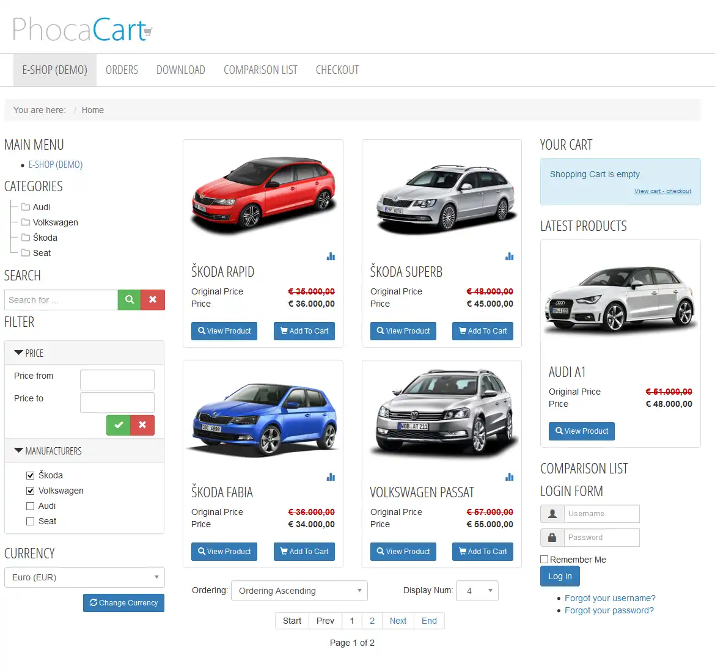The image size is (715, 672).
Task: Add Škoda Fabia to cart
Action: (x=304, y=552)
